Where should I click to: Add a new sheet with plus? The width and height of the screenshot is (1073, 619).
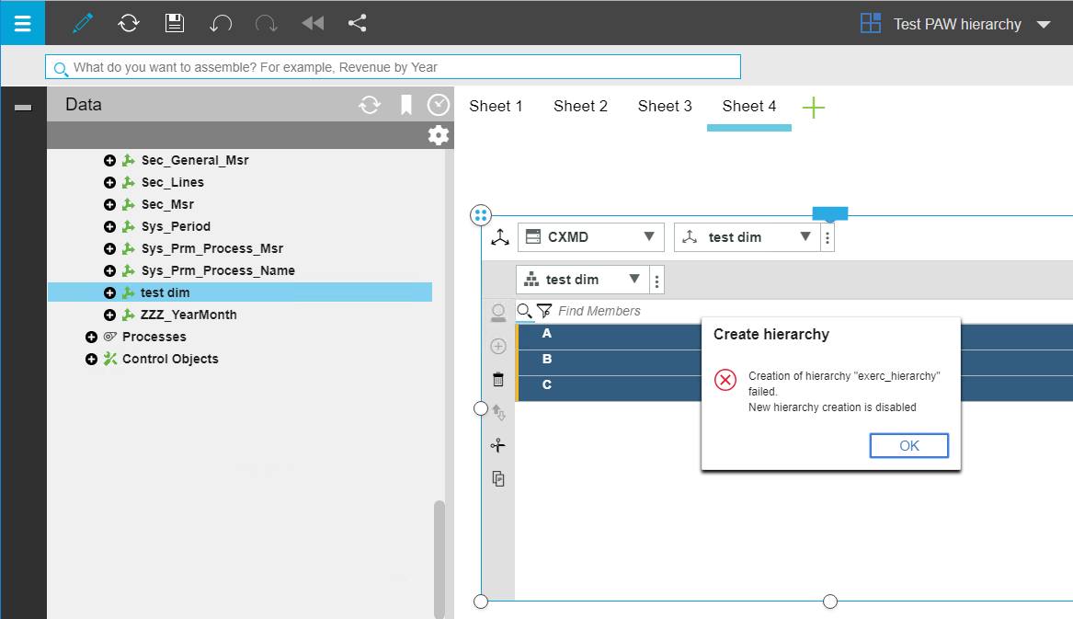pyautogui.click(x=813, y=108)
